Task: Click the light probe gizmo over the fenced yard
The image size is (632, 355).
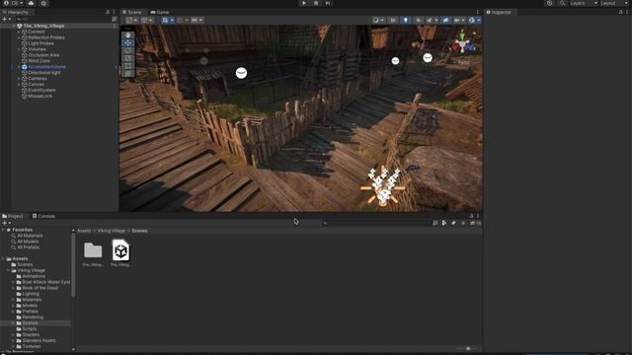Action: (241, 73)
